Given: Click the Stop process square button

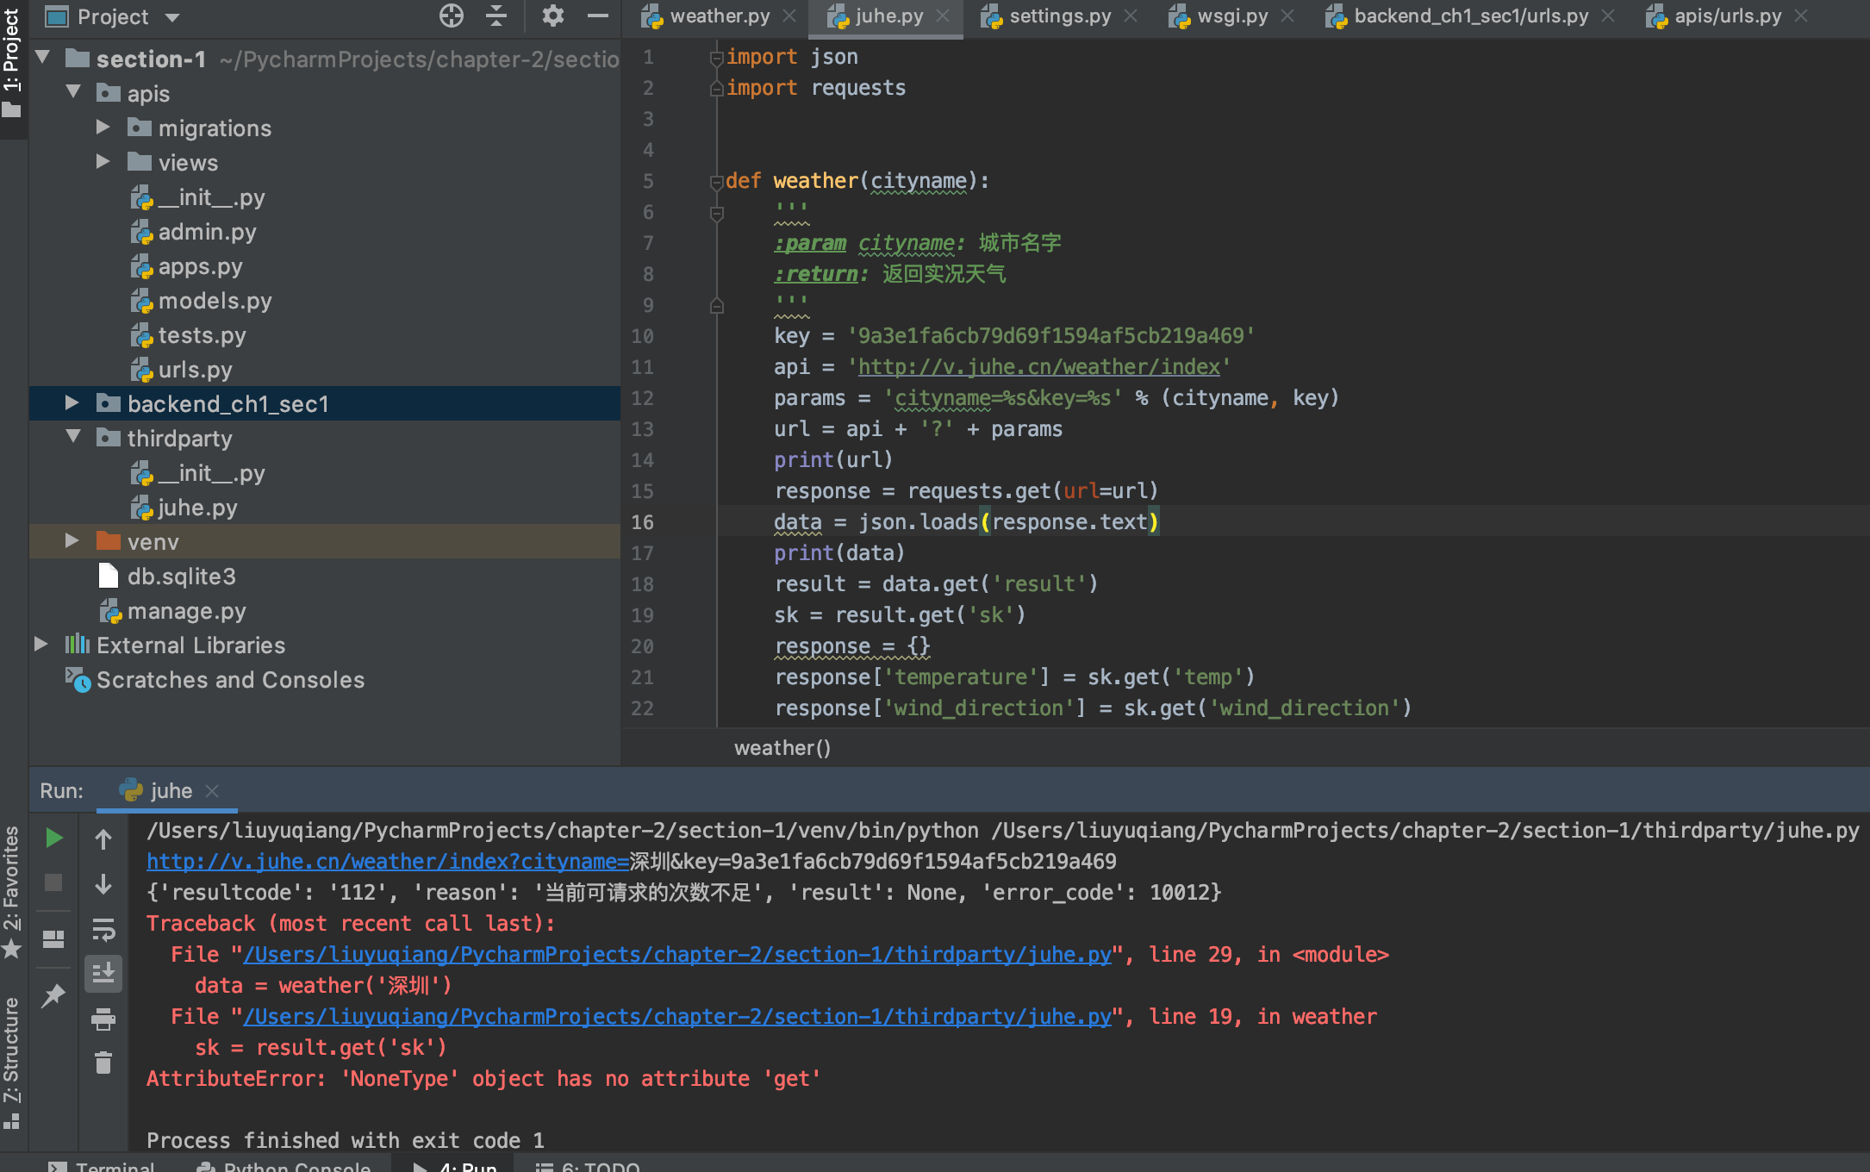Looking at the screenshot, I should click(53, 882).
